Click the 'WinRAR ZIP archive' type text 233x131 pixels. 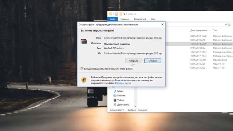coord(114,48)
